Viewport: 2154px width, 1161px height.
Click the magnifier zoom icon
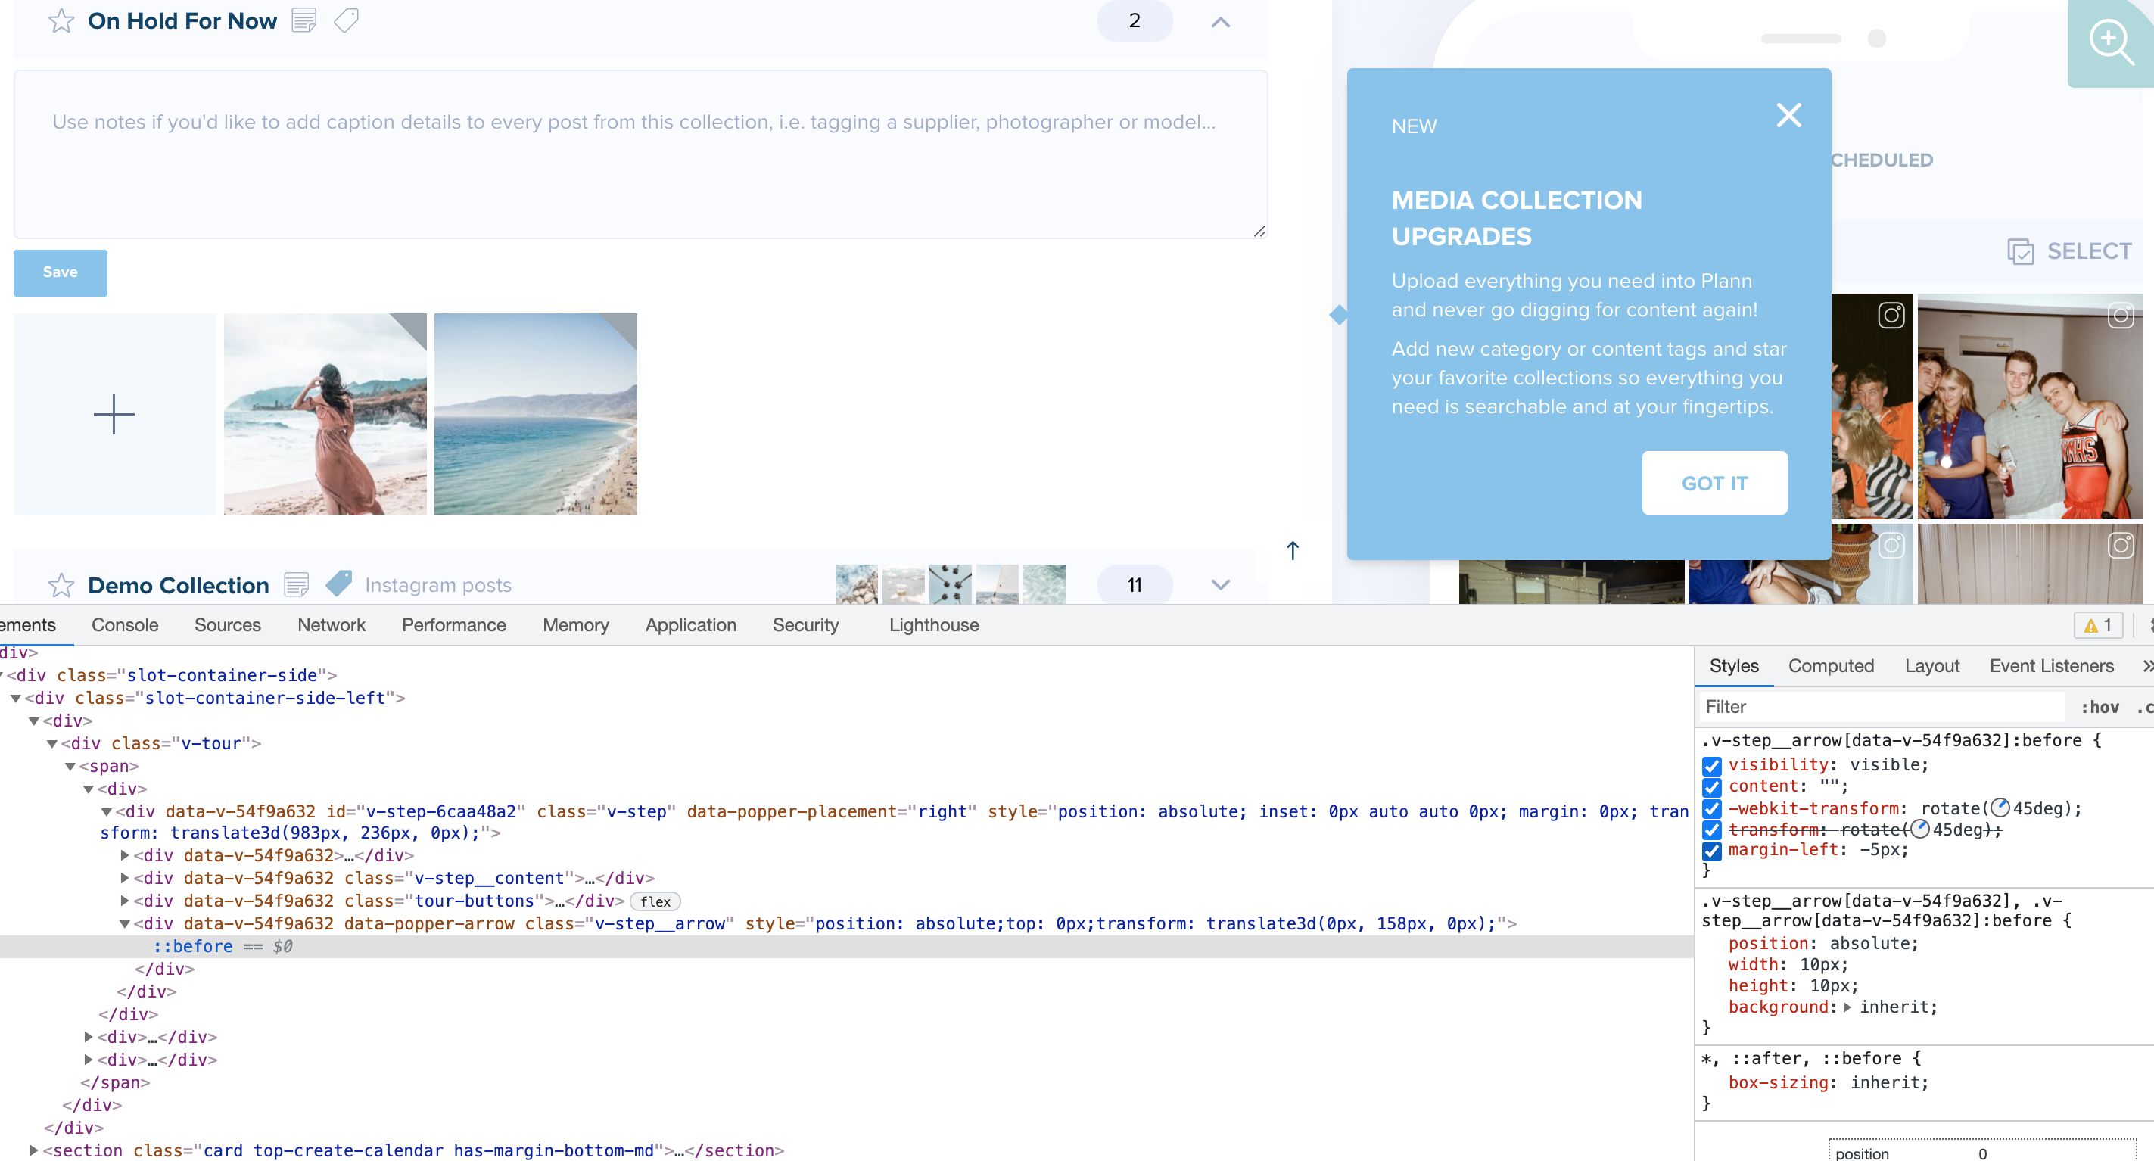pos(2111,42)
